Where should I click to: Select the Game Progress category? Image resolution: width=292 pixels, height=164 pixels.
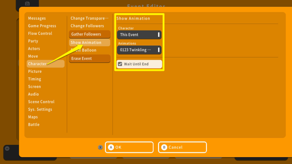pyautogui.click(x=42, y=26)
